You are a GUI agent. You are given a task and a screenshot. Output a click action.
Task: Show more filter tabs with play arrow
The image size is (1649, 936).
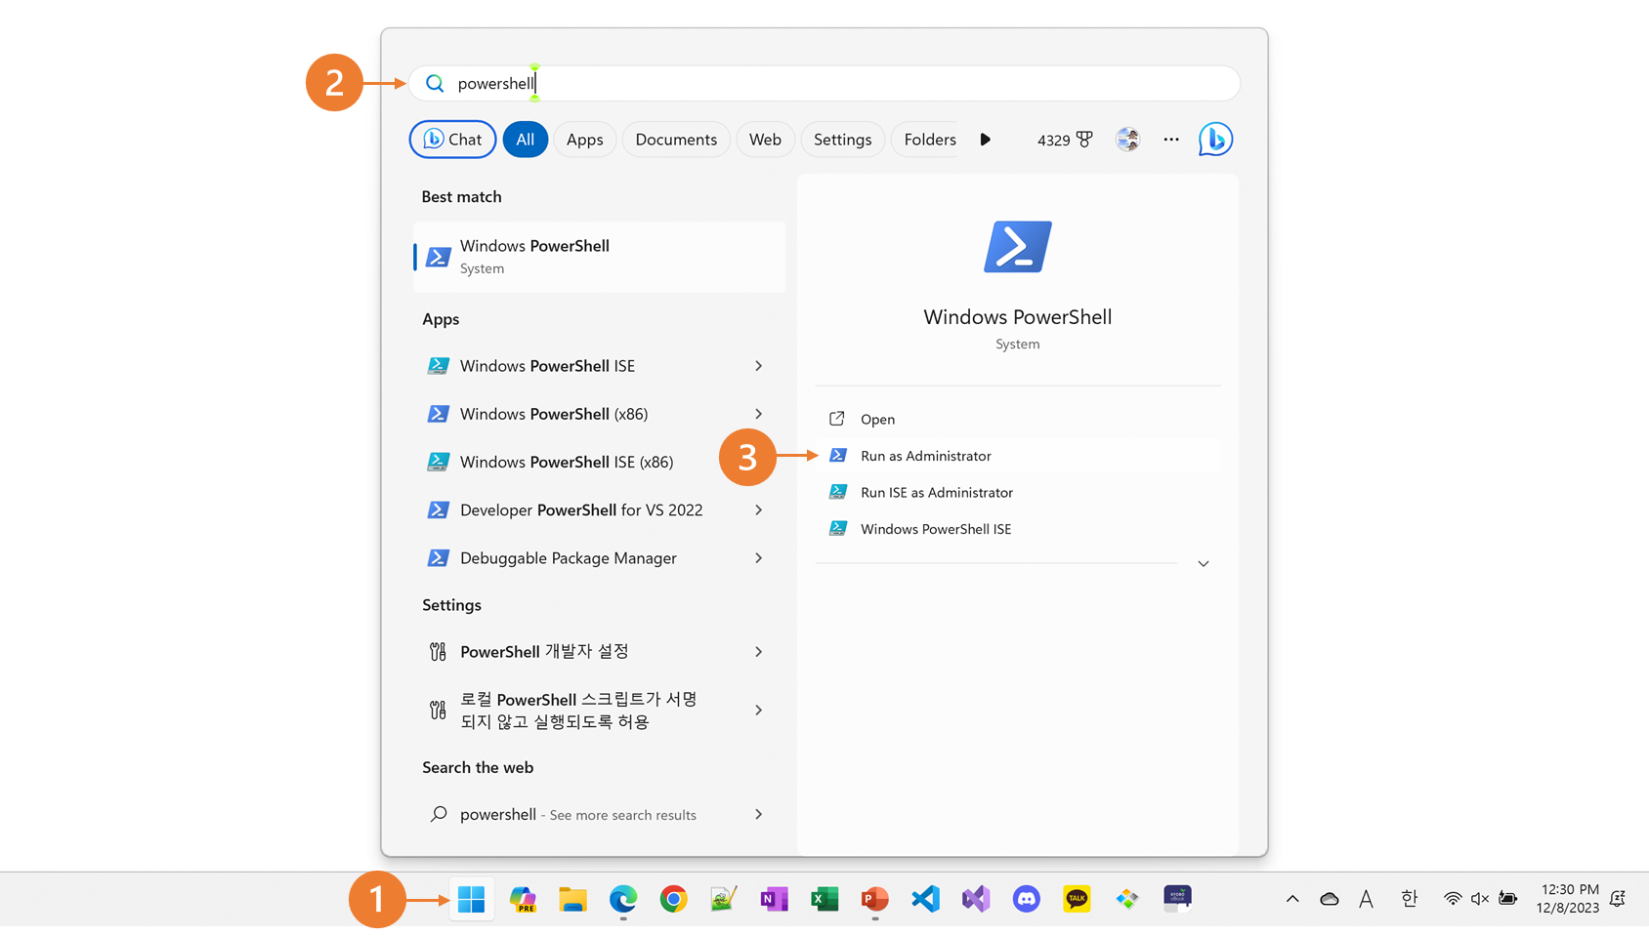pos(985,140)
